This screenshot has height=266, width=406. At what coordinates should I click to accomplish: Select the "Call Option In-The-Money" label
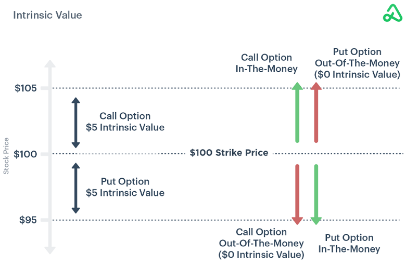[266, 63]
